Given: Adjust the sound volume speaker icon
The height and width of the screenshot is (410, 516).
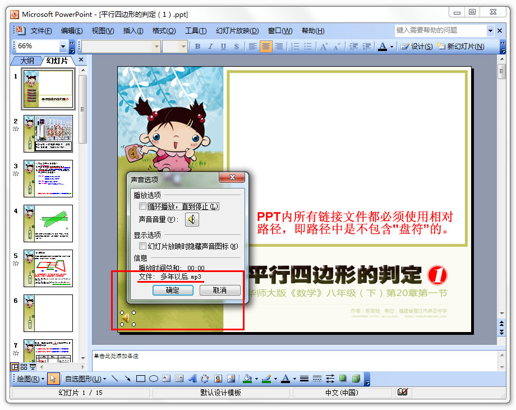Looking at the screenshot, I should 192,219.
